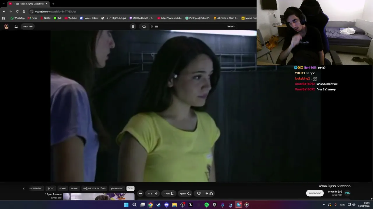Dislike the video with thumbs down

click(199, 193)
